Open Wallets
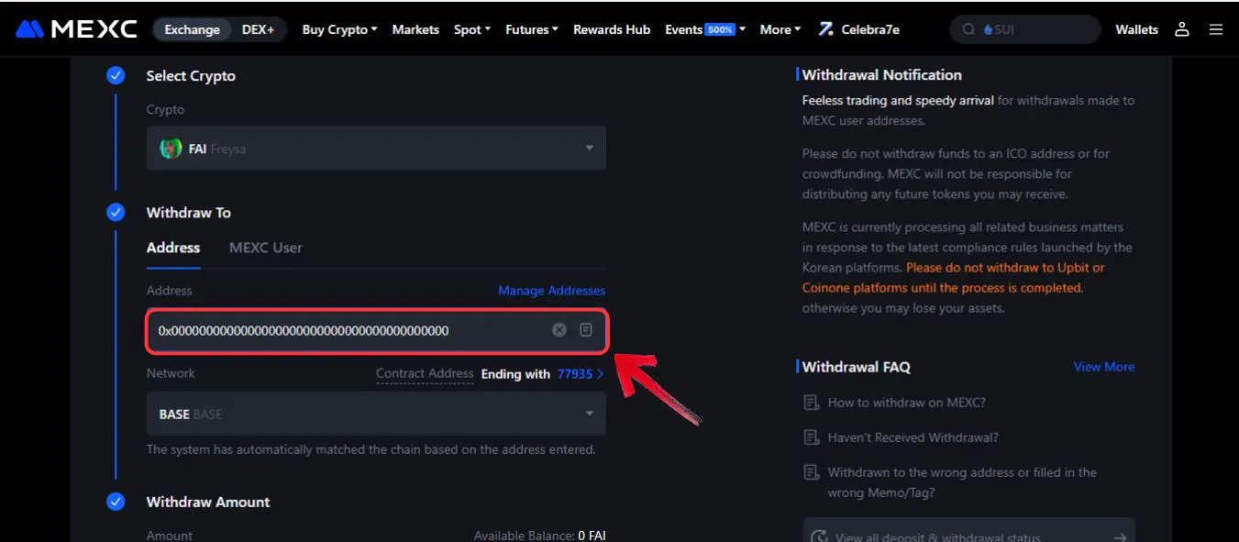This screenshot has height=542, width=1239. tap(1137, 29)
